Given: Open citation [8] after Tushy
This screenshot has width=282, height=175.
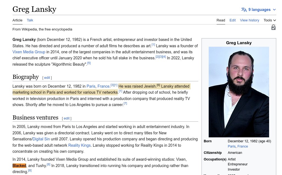Looking at the screenshot, I should coord(48,164).
